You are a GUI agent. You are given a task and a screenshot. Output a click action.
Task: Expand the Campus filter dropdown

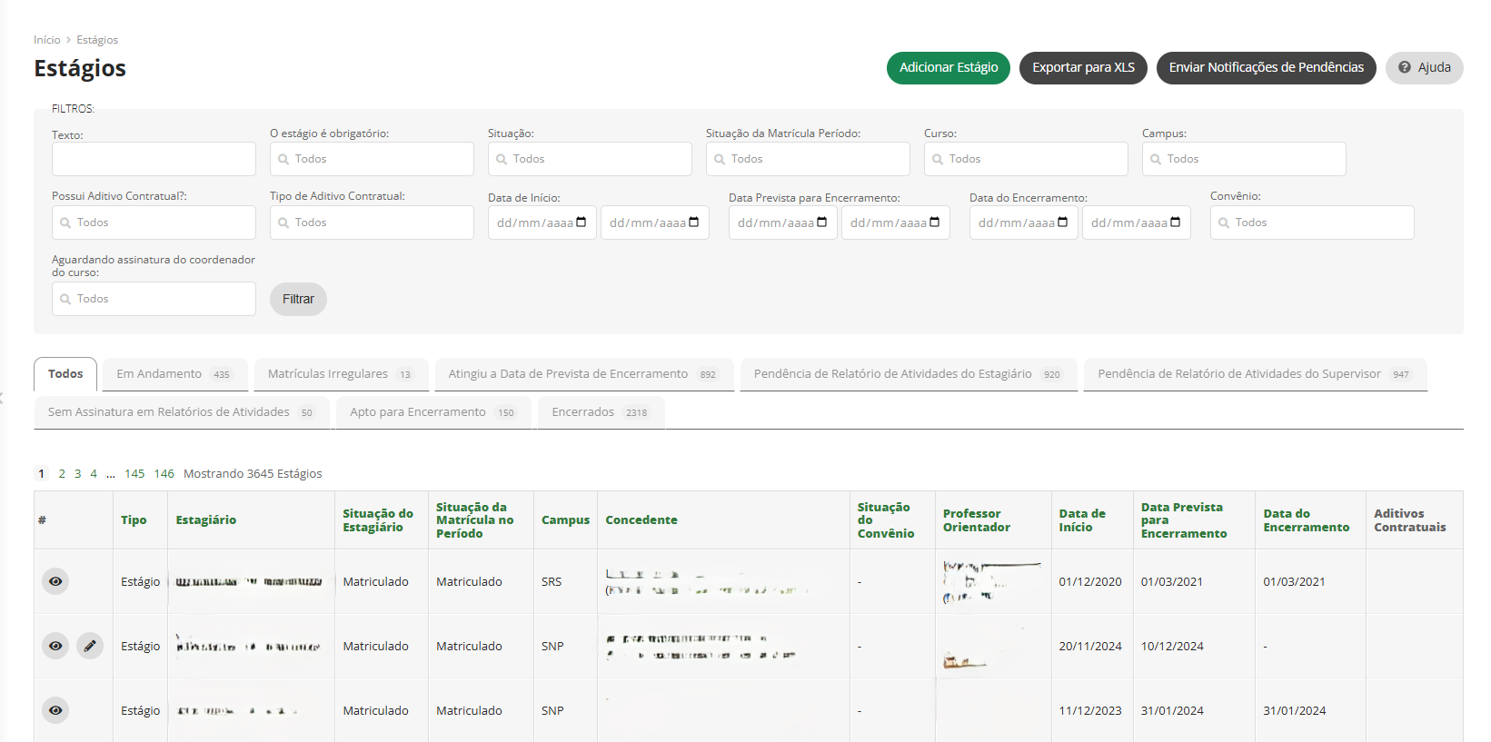point(1244,159)
